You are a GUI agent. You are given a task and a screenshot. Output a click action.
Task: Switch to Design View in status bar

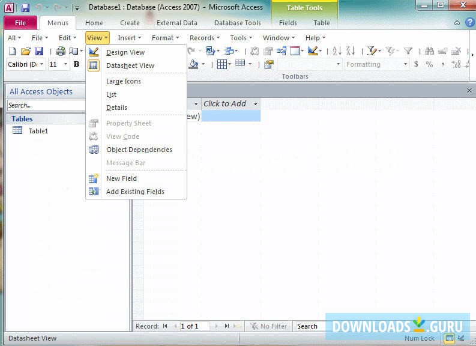461,338
